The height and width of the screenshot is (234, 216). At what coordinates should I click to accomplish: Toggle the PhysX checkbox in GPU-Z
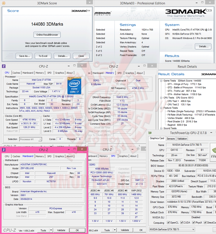tap(193, 223)
